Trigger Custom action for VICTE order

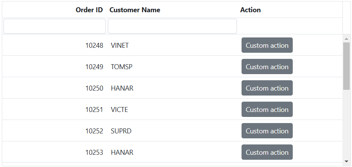[267, 109]
